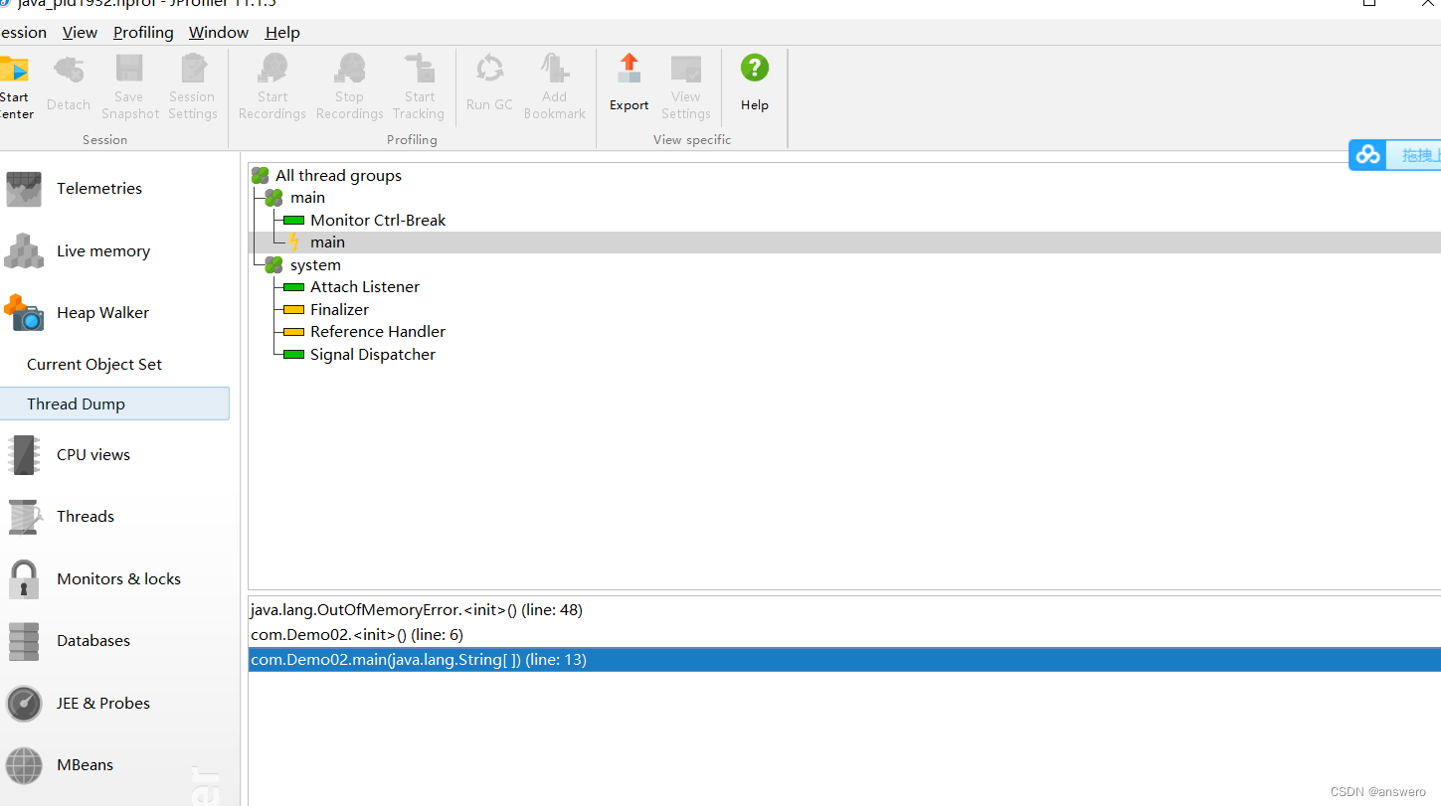Image resolution: width=1441 pixels, height=806 pixels.
Task: Click the Start Recordings icon
Action: 272,70
